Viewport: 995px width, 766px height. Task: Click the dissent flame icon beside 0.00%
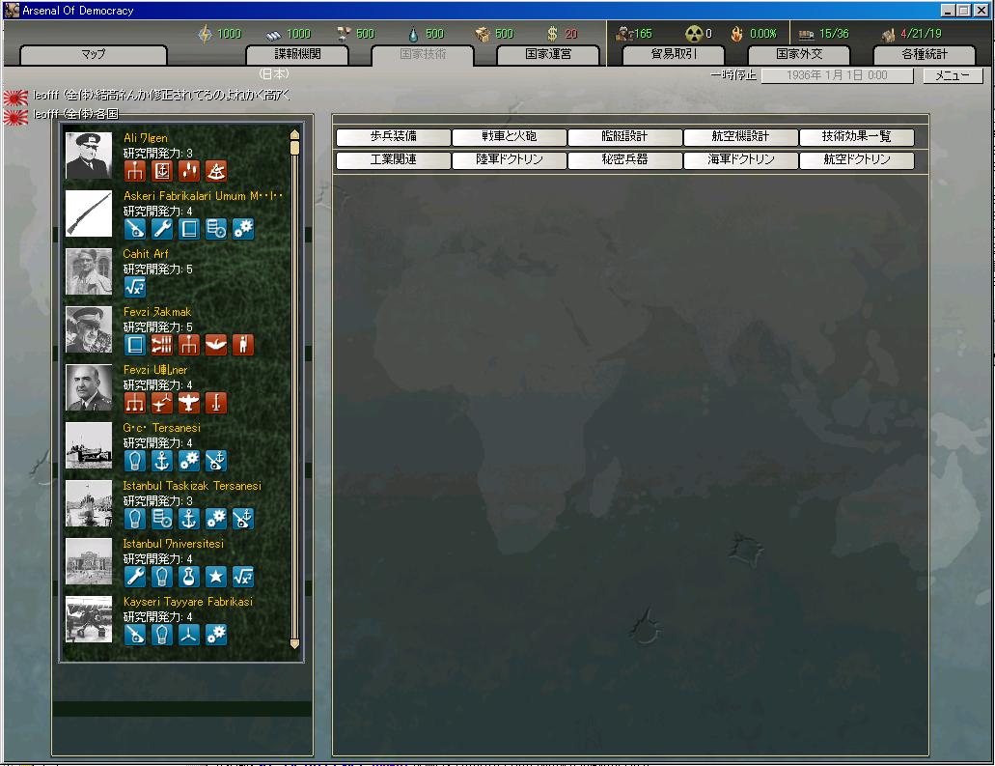click(736, 34)
